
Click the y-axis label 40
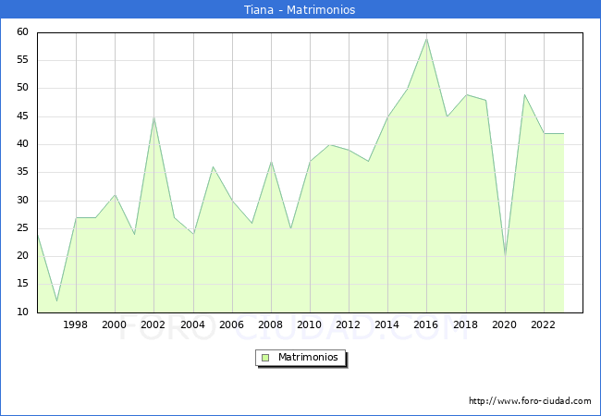(22, 144)
